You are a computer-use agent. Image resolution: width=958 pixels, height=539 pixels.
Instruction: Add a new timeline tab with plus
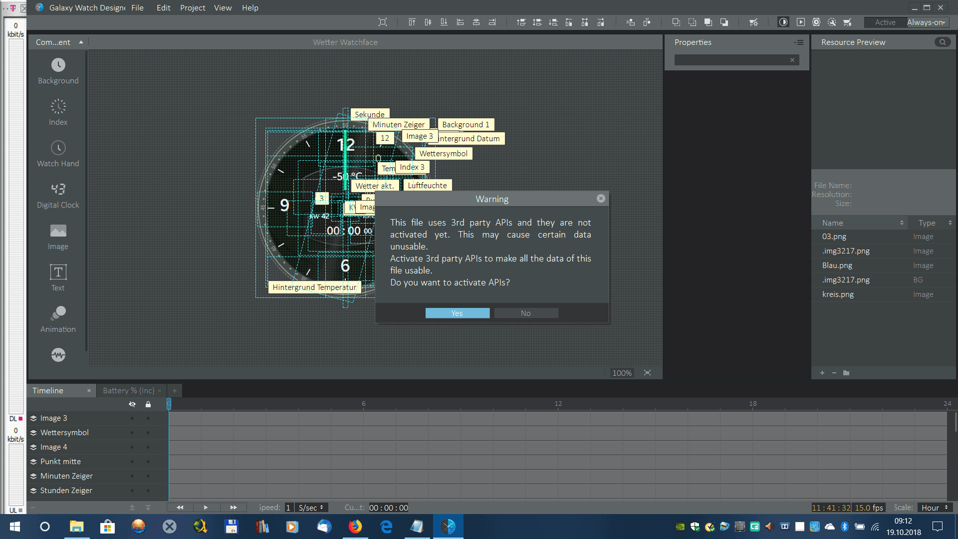175,391
